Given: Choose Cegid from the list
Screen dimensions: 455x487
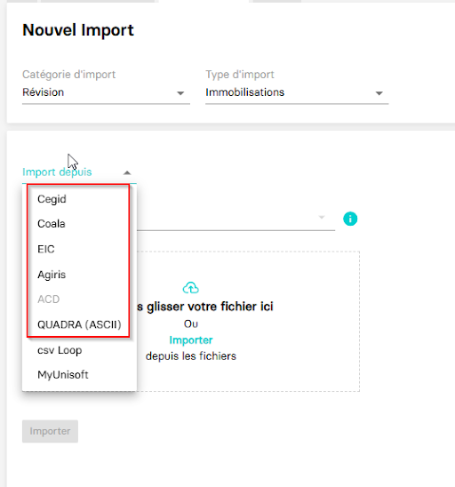Looking at the screenshot, I should point(79,199).
